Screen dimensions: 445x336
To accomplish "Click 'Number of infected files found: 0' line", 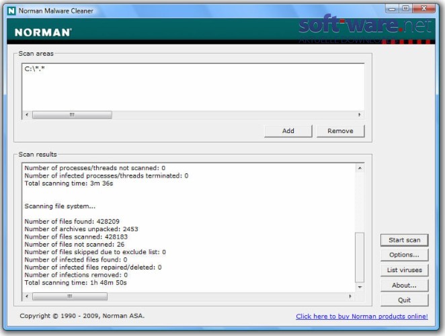I will click(x=76, y=259).
